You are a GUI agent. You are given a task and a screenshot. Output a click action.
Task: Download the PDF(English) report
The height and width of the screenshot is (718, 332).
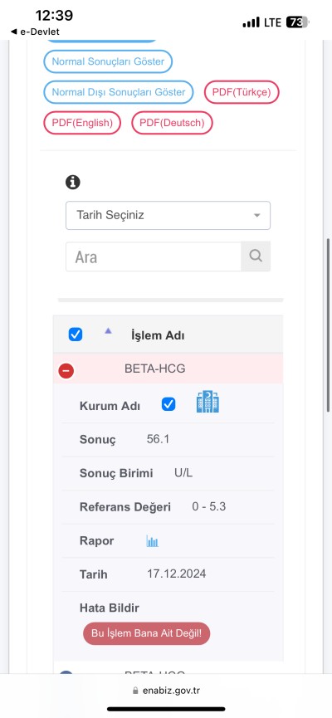point(82,123)
